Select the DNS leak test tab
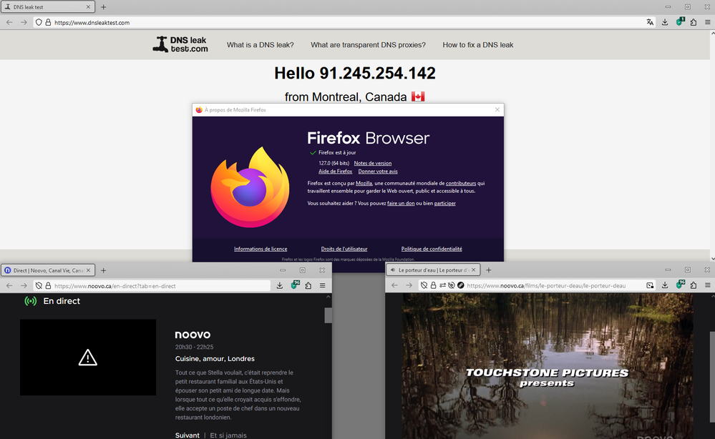Viewport: 715px width, 439px height. tap(48, 7)
